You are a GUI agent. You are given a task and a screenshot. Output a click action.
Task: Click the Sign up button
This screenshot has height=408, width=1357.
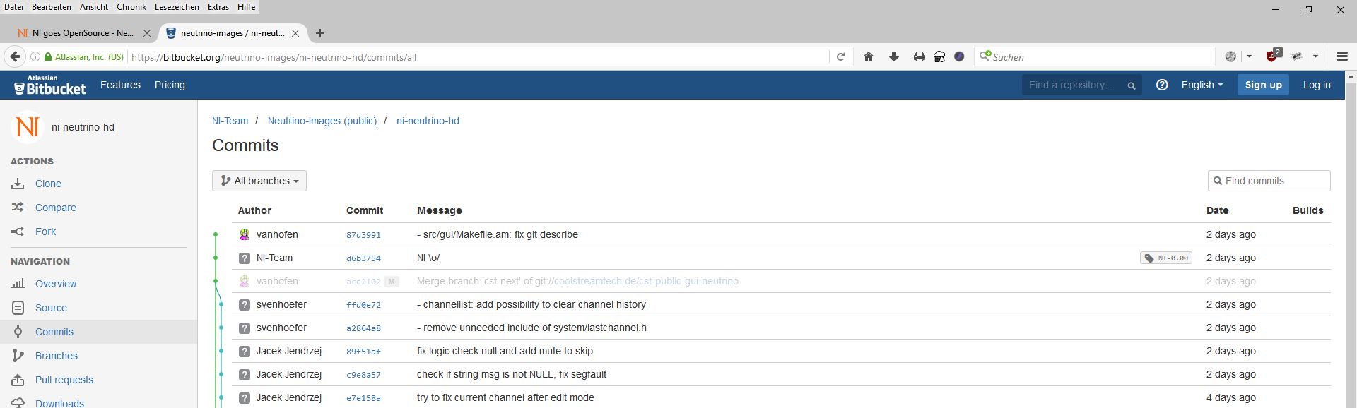coord(1263,85)
